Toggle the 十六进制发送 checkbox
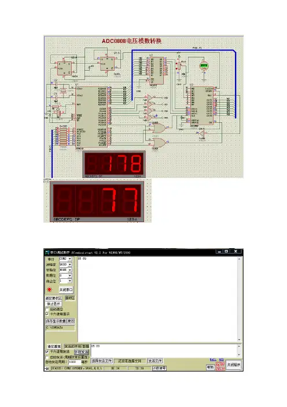Image resolution: width=287 pixels, height=407 pixels. (x=47, y=352)
